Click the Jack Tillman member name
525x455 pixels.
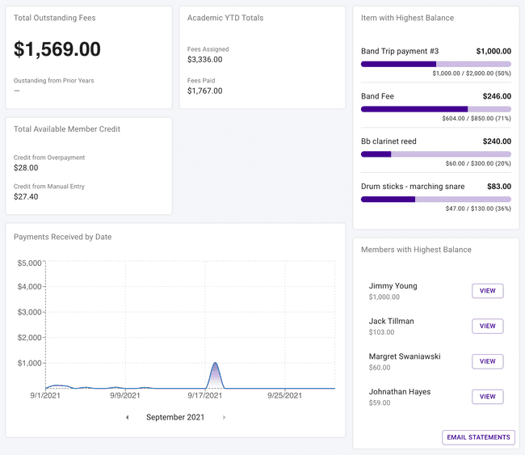point(391,321)
